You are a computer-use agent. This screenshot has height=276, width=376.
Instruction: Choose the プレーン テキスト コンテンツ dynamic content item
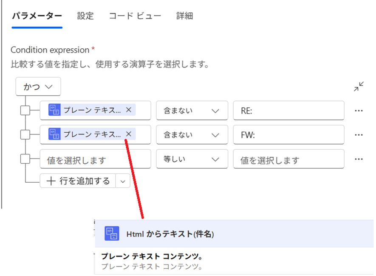coord(152,257)
